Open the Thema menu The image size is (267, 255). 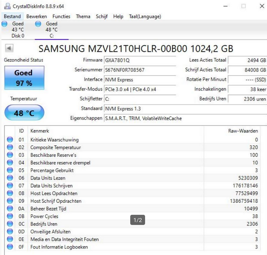[x=83, y=16]
